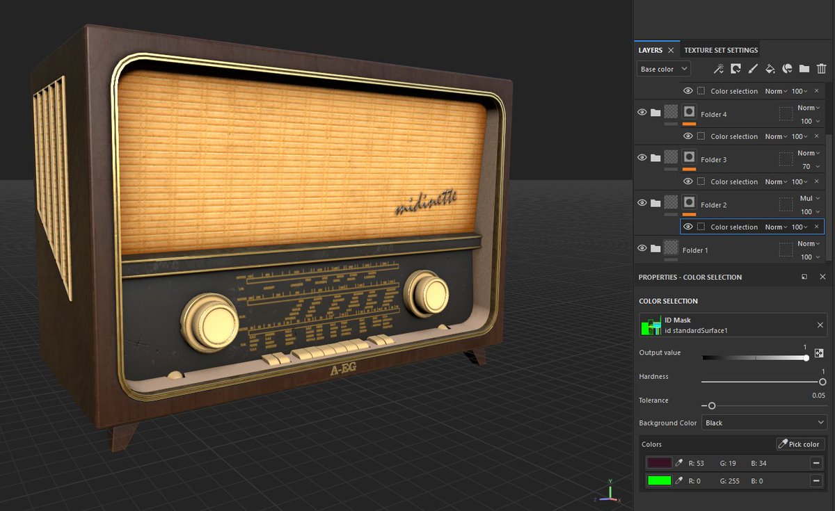Screen dimensions: 835x511
Task: Close the Layers tab with its X
Action: [671, 50]
